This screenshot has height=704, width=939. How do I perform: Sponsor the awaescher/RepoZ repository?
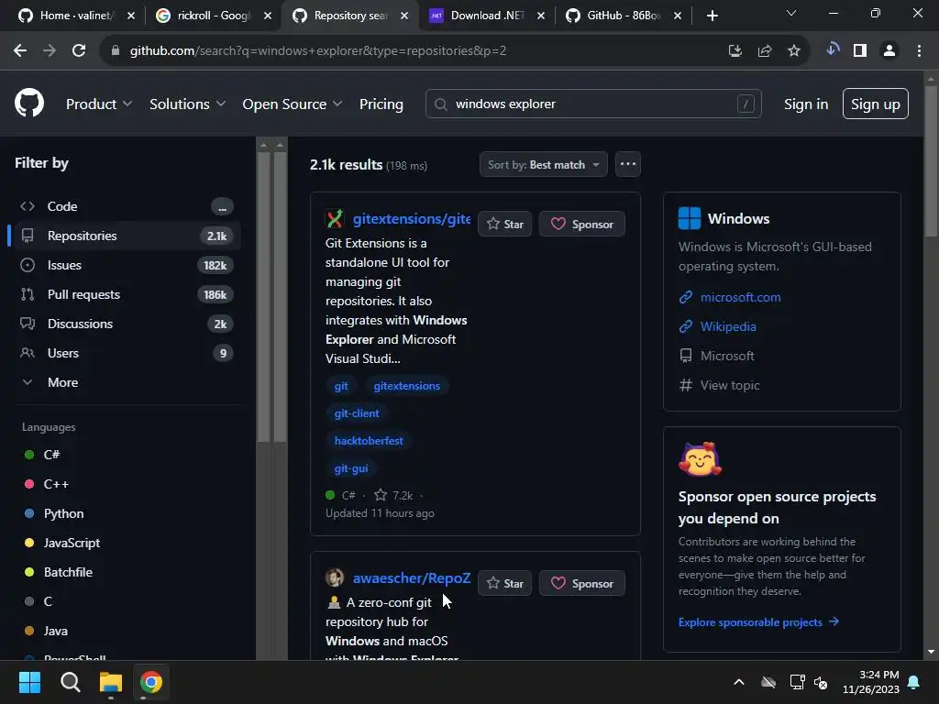coord(582,583)
